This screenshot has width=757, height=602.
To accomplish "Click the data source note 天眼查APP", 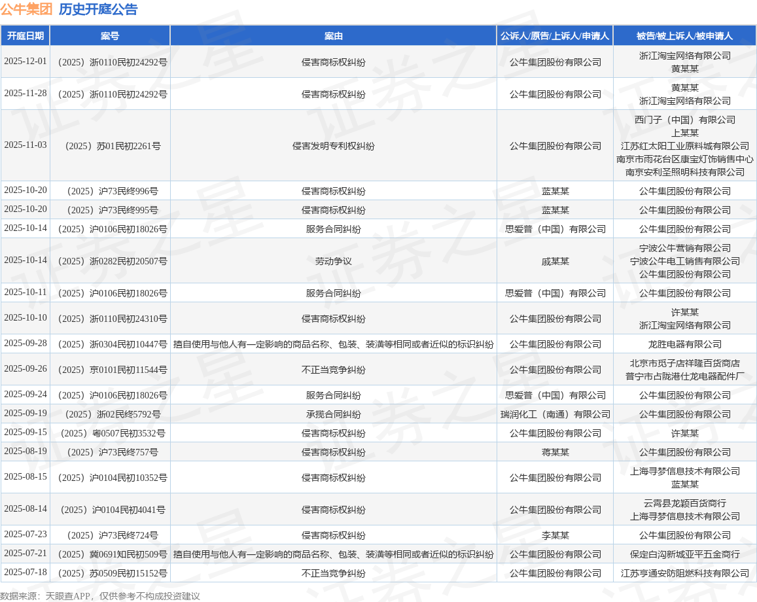I will (67, 595).
